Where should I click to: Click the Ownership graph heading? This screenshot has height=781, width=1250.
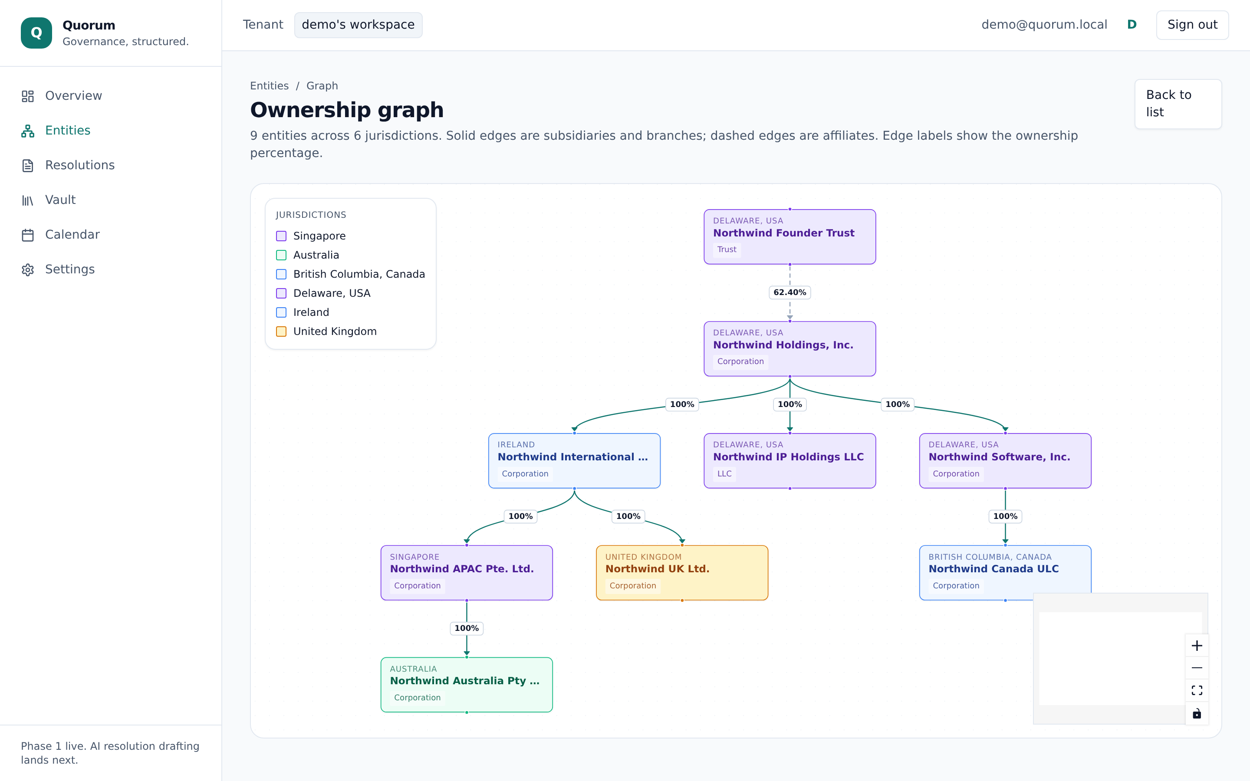(347, 110)
